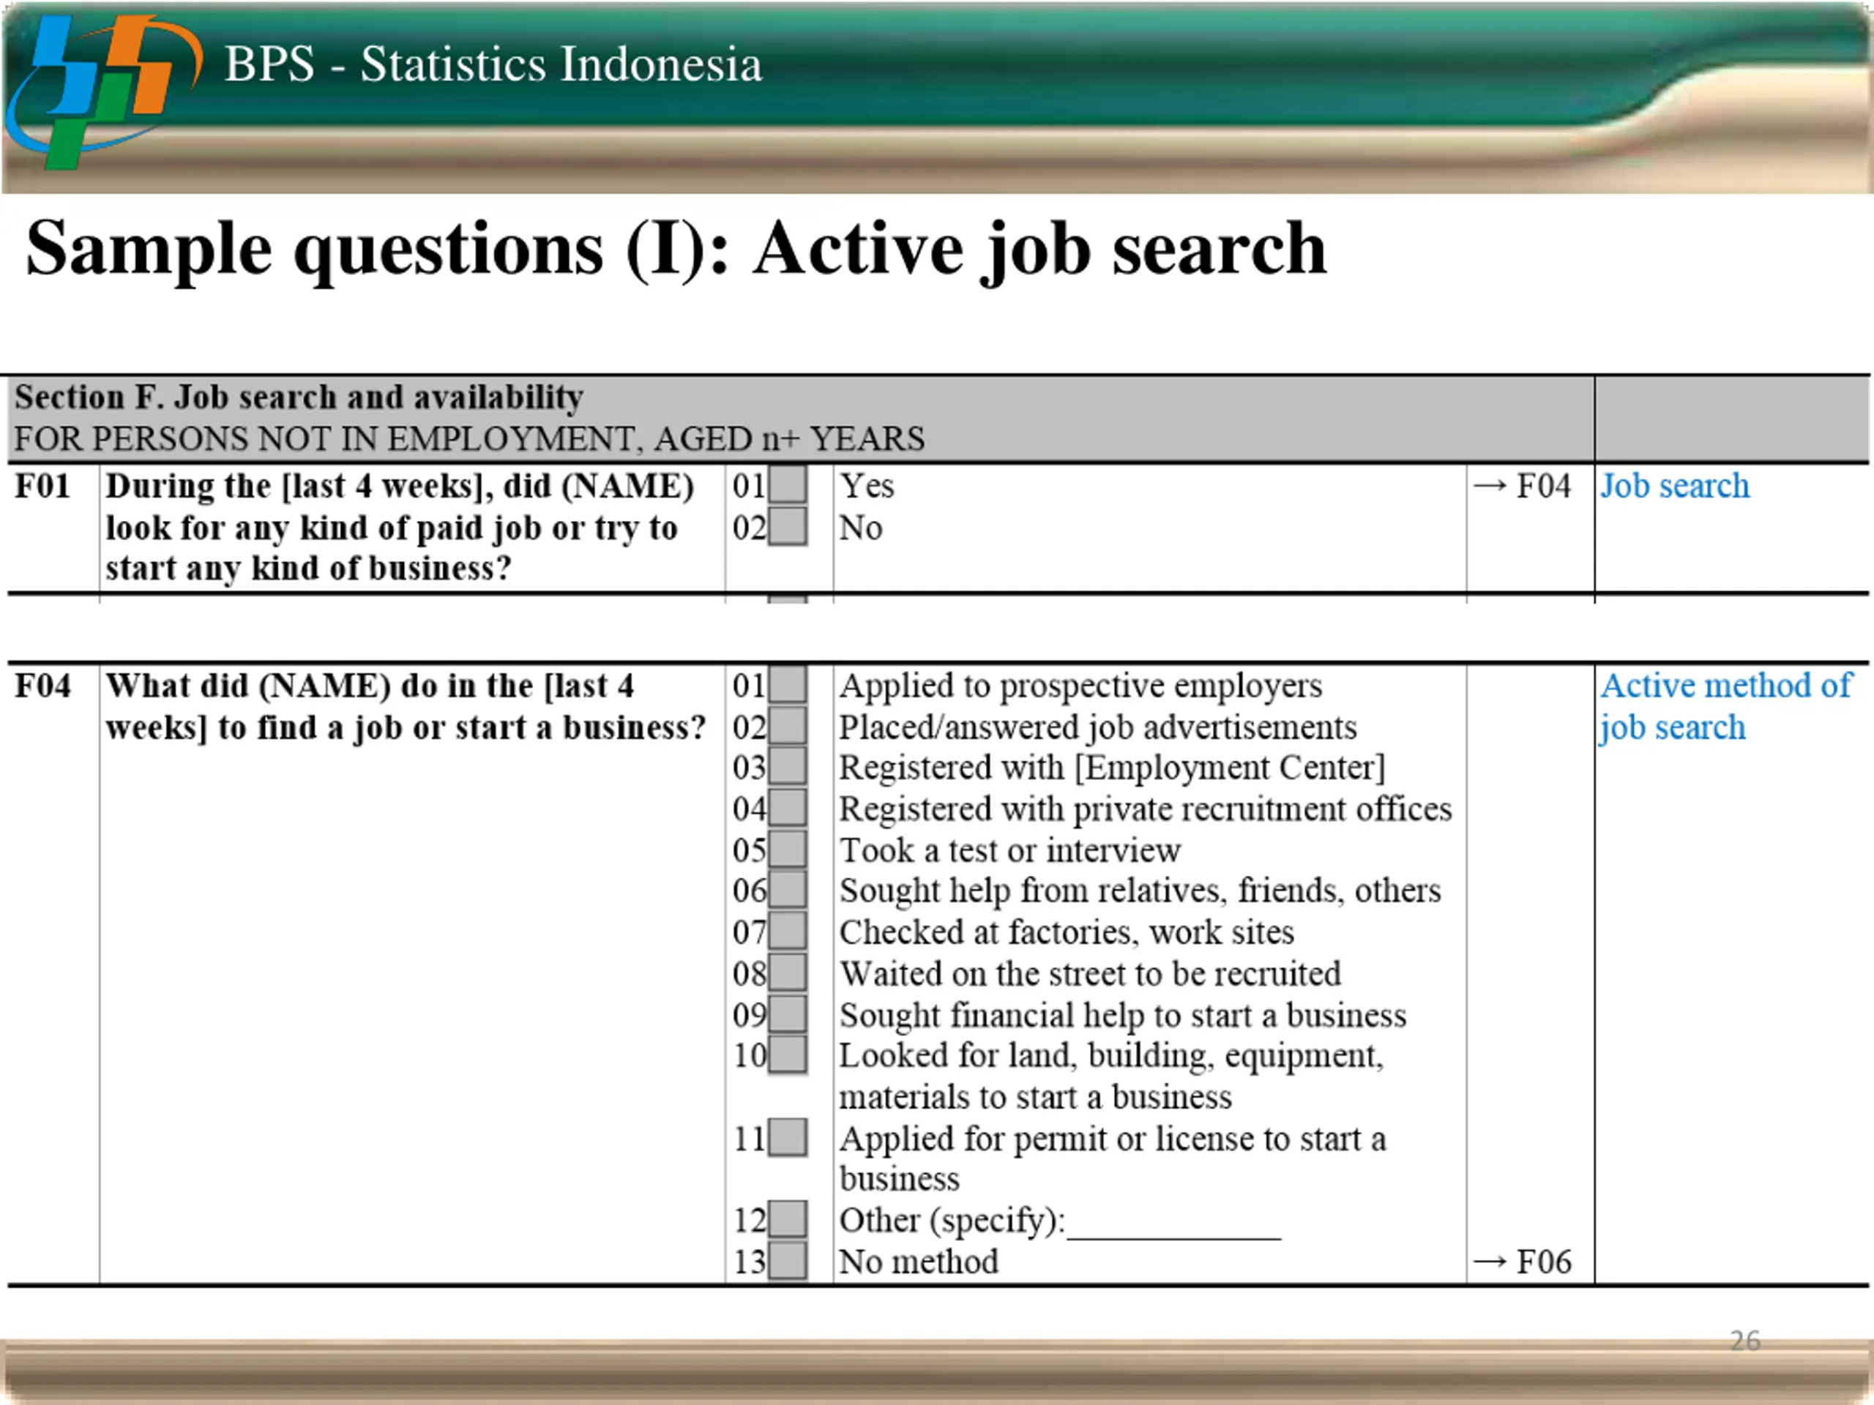Image resolution: width=1874 pixels, height=1405 pixels.
Task: Check box 12 Other (specify)
Action: click(x=788, y=1221)
